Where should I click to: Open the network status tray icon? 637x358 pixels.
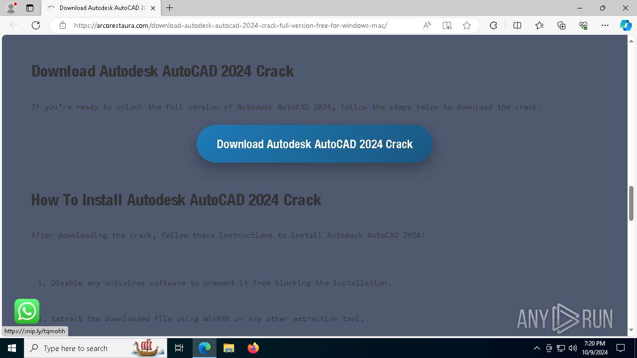[560, 348]
